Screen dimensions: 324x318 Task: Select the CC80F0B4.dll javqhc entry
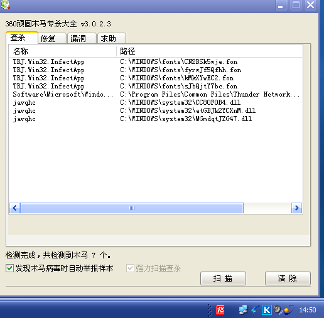pos(156,102)
